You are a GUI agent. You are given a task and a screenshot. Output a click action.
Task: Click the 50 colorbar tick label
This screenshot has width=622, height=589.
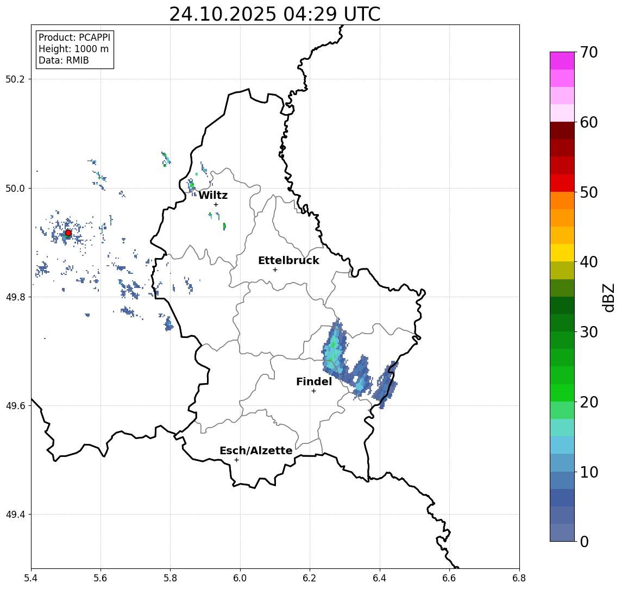589,192
